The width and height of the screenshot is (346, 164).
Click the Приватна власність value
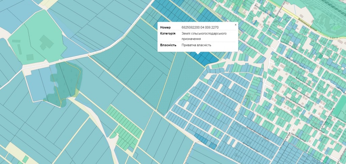click(x=196, y=45)
